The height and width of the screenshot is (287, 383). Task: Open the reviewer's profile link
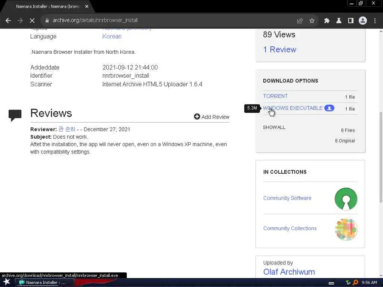point(67,129)
